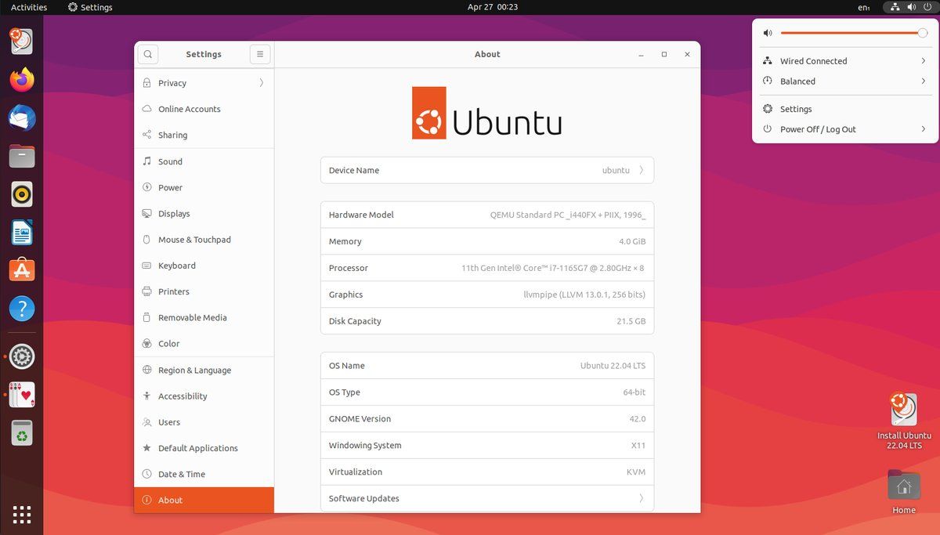Click the Users icon in sidebar
This screenshot has height=535, width=940.
(146, 421)
